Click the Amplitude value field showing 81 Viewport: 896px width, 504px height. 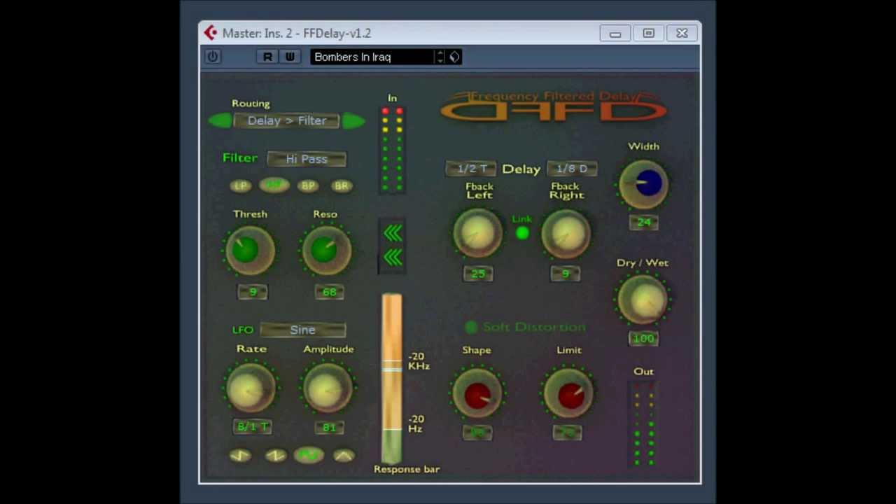[x=329, y=426]
